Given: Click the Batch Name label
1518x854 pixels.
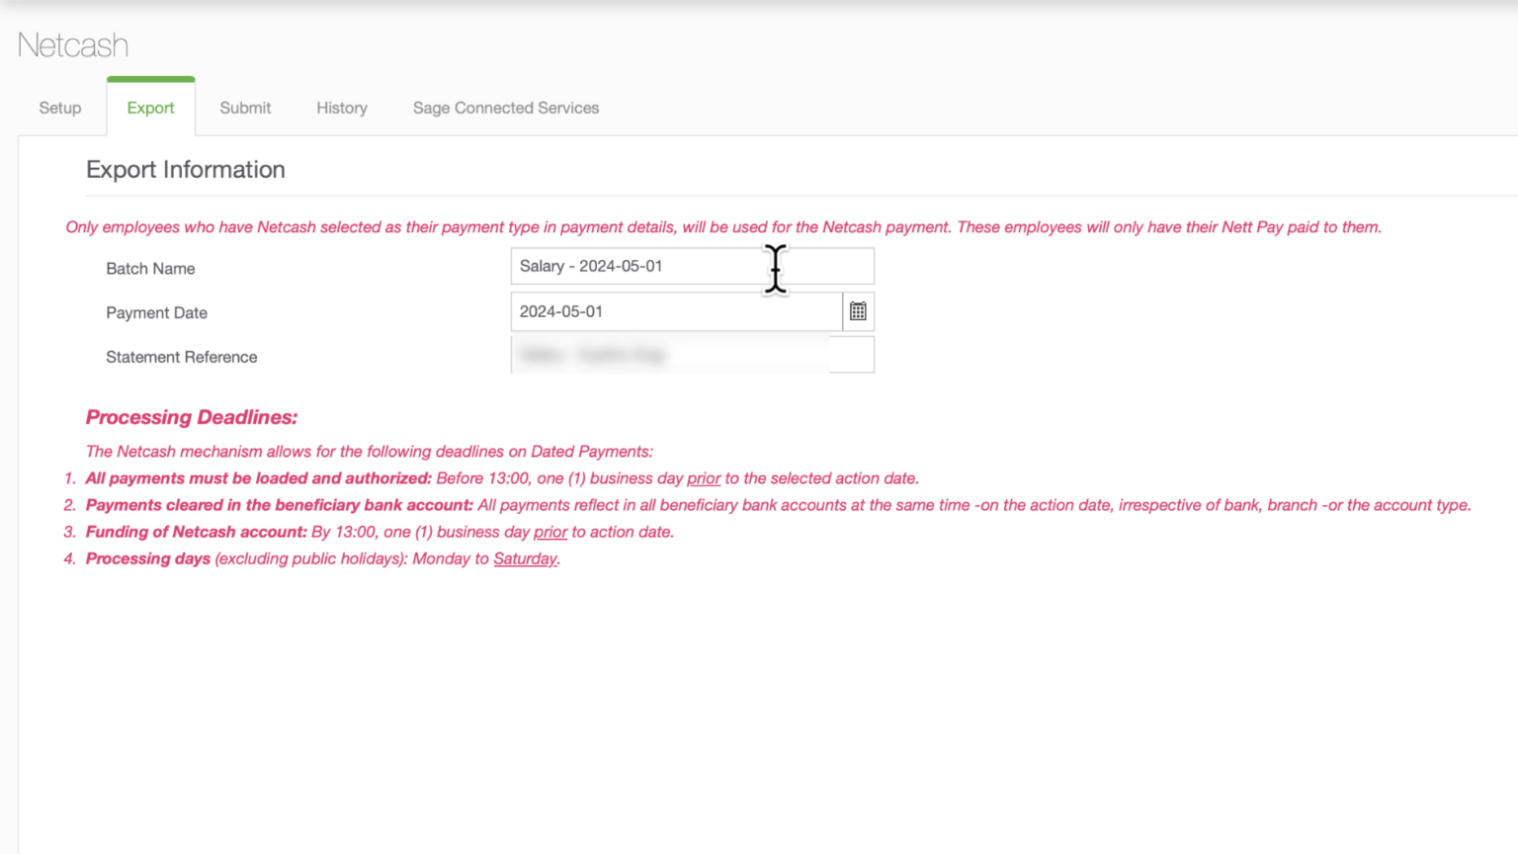Looking at the screenshot, I should [149, 268].
